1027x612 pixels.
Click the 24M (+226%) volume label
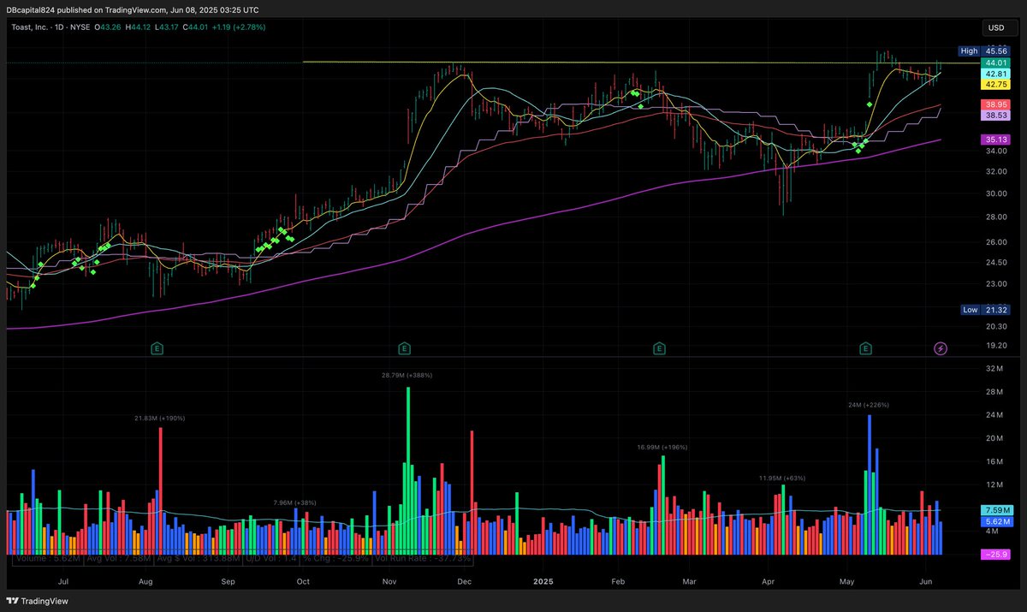coord(869,404)
